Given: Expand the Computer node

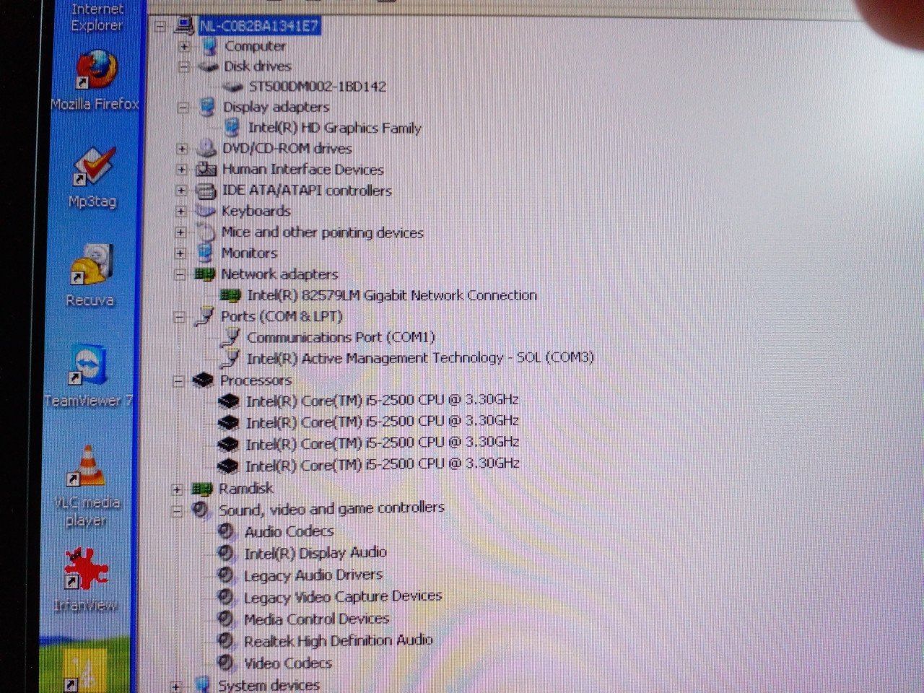Looking at the screenshot, I should [x=185, y=47].
